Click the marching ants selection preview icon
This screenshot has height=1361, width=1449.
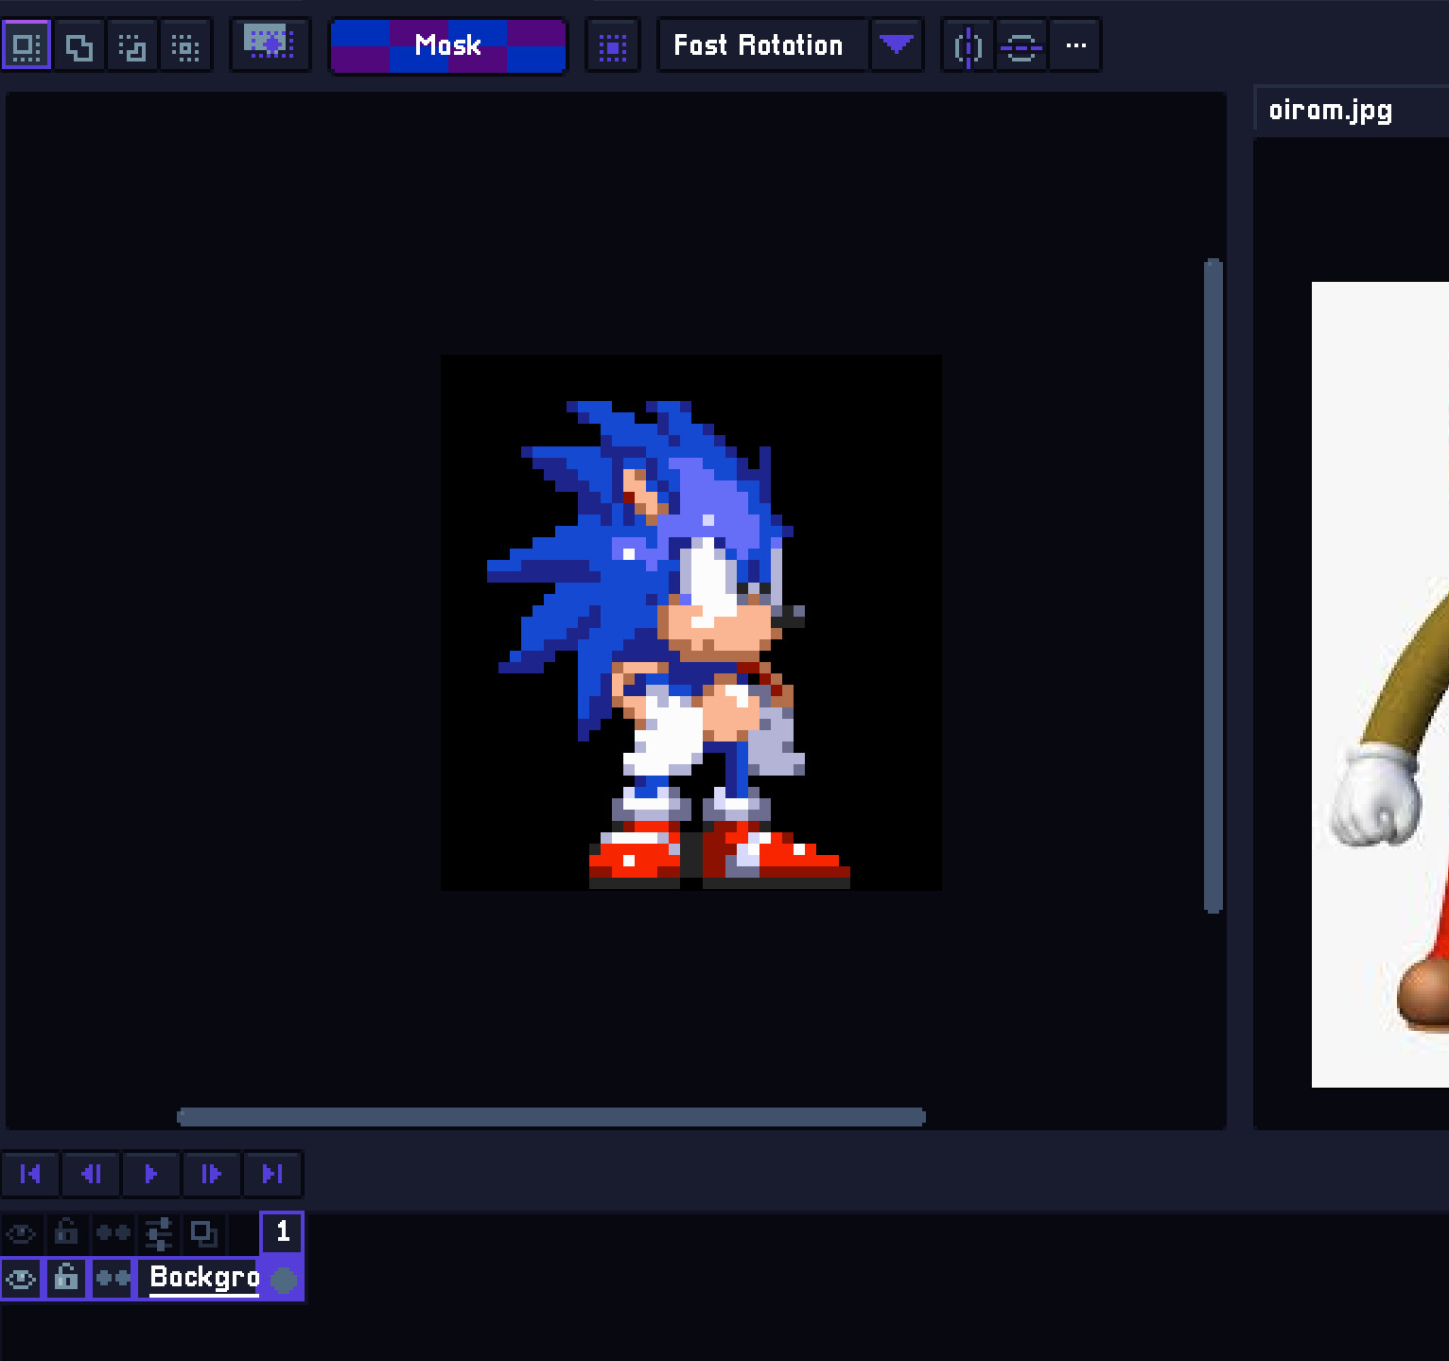271,44
